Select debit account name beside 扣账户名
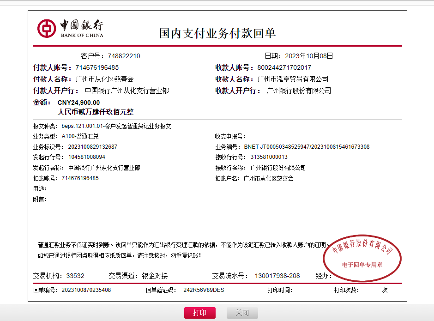Viewport: 434px width, 321px height. click(x=268, y=178)
